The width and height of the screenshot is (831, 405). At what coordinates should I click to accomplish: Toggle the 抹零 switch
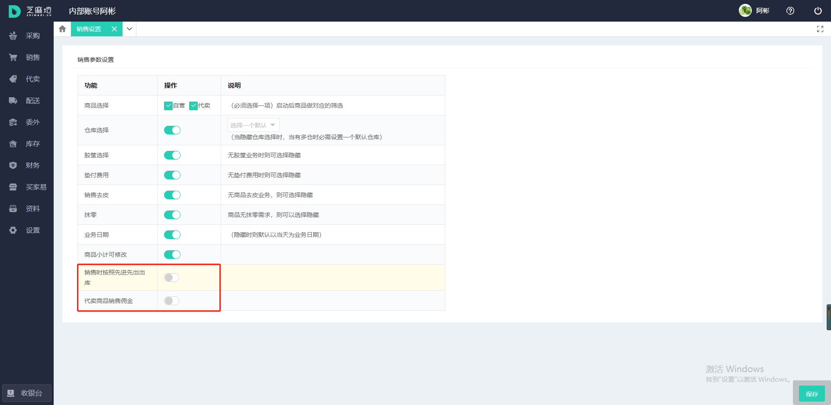coord(172,215)
